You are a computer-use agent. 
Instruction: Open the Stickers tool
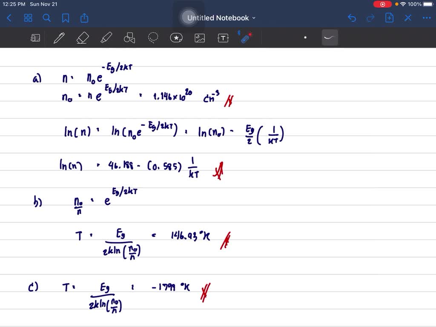tap(176, 37)
